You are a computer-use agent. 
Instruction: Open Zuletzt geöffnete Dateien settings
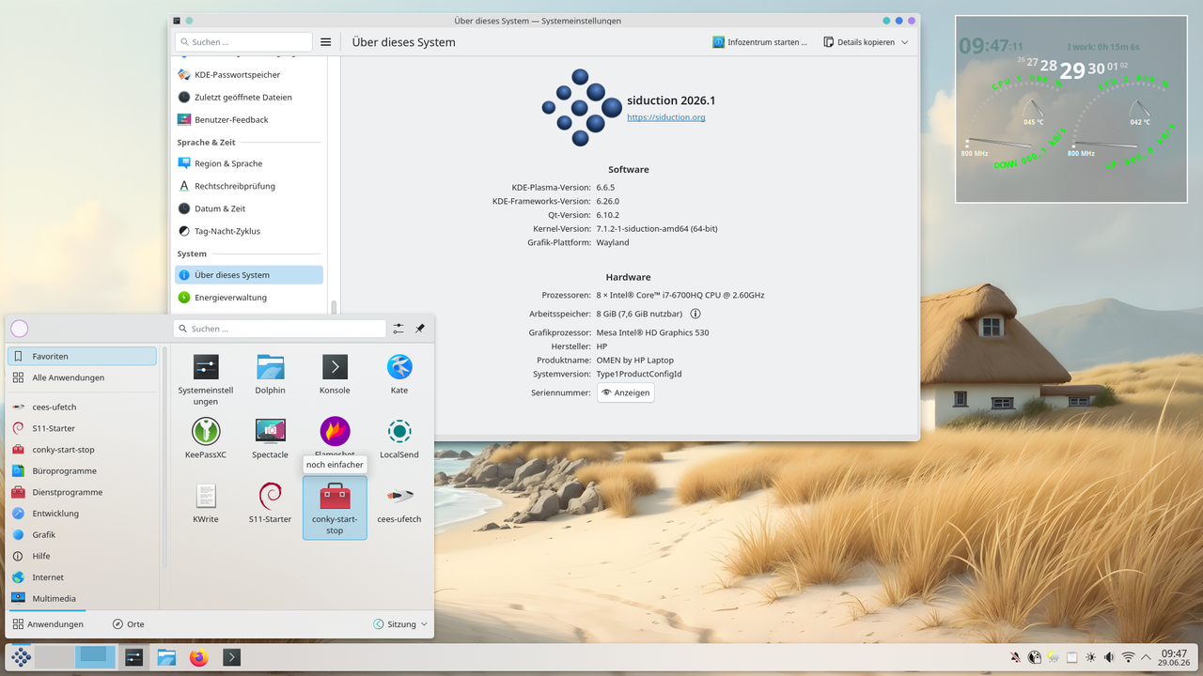click(x=249, y=97)
